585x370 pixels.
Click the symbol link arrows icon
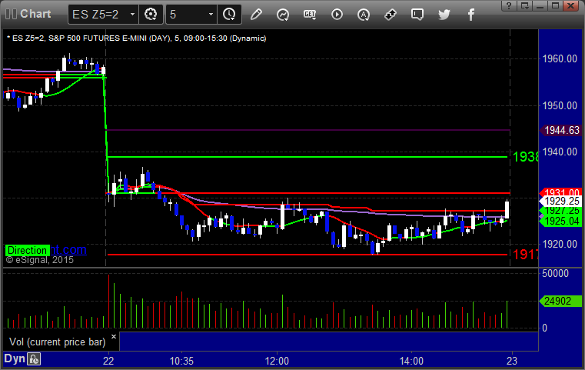click(x=391, y=15)
